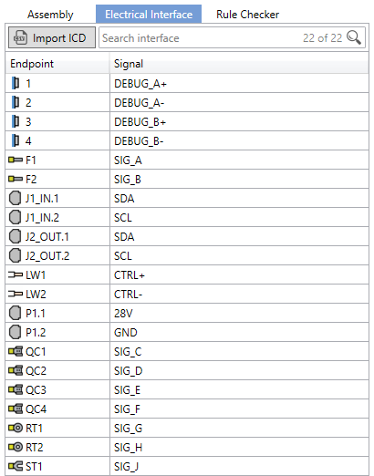Click the J2_OUT.2 endpoint label
Screen dimensions: 374x476
(x=47, y=256)
